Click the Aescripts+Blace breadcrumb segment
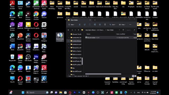Image resolution: width=169 pixels, height=95 pixels. [x=95, y=30]
